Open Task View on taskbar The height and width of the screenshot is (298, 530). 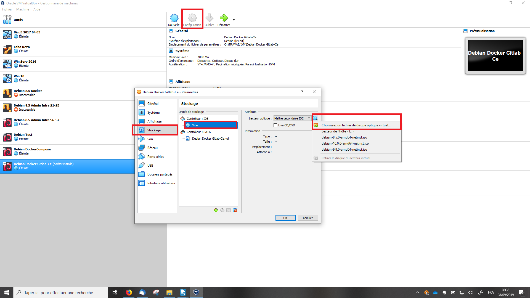[x=115, y=292]
